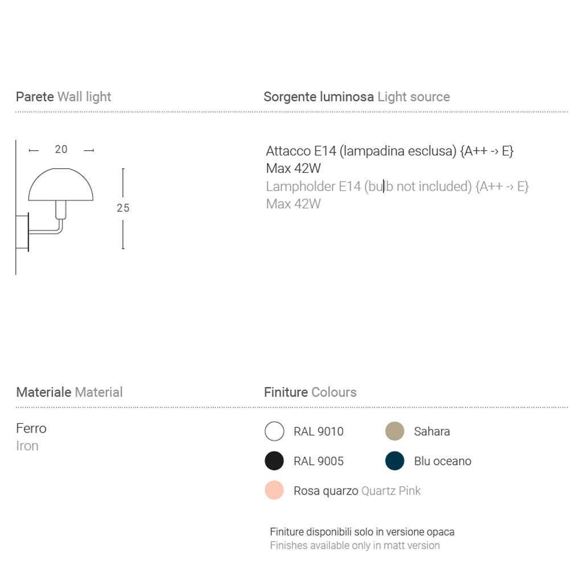
Task: Click the Finiture Colours heading
Action: 310,392
